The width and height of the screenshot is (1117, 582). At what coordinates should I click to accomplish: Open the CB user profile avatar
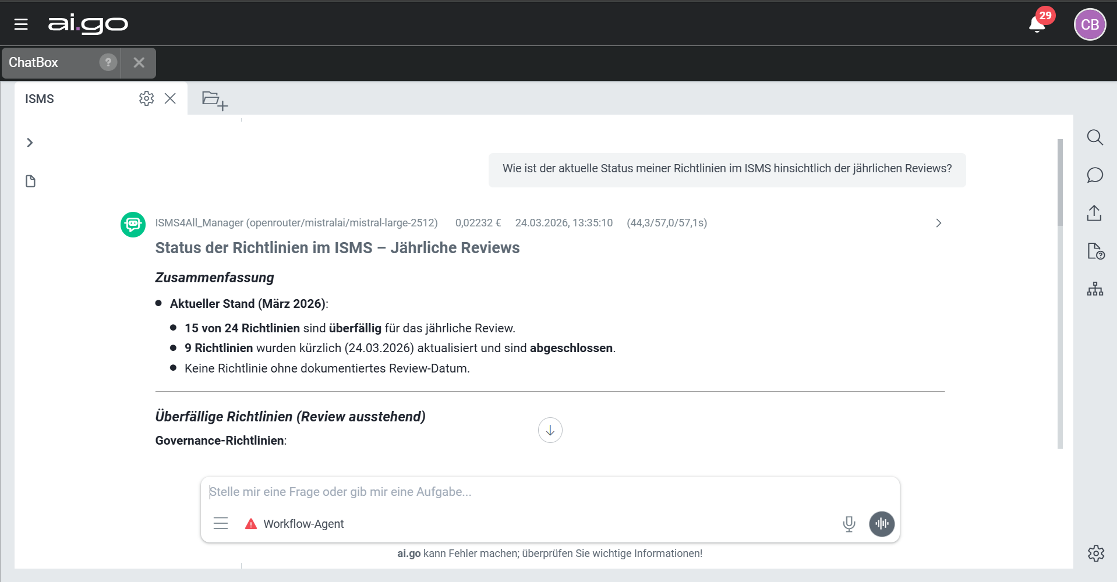tap(1089, 24)
